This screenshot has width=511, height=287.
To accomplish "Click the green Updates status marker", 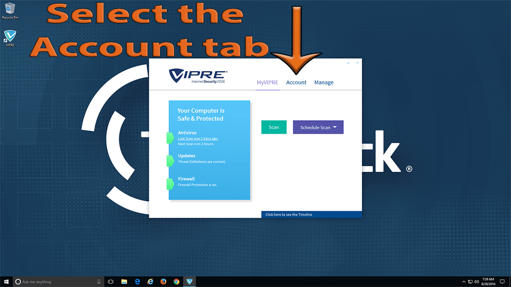I will (x=170, y=161).
